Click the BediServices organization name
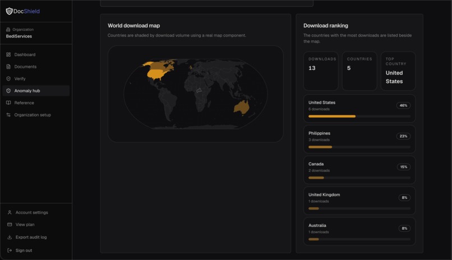 coord(19,36)
